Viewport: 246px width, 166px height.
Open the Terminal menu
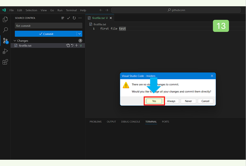(71, 10)
